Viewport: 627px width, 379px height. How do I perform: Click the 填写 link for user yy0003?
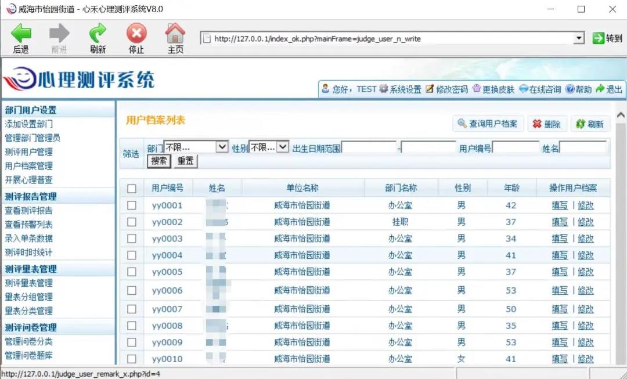click(x=560, y=239)
